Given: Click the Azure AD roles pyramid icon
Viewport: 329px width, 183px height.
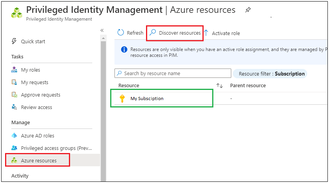Looking at the screenshot, I should pos(14,135).
